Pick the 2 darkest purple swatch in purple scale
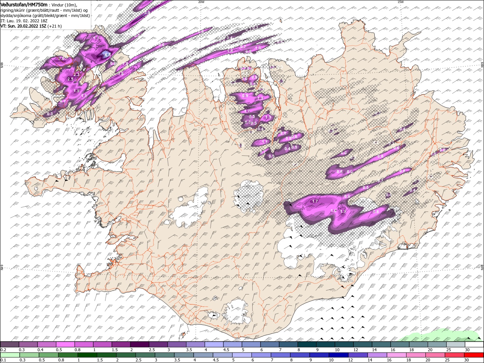Viewport: 484px width, 363px height. point(139,344)
